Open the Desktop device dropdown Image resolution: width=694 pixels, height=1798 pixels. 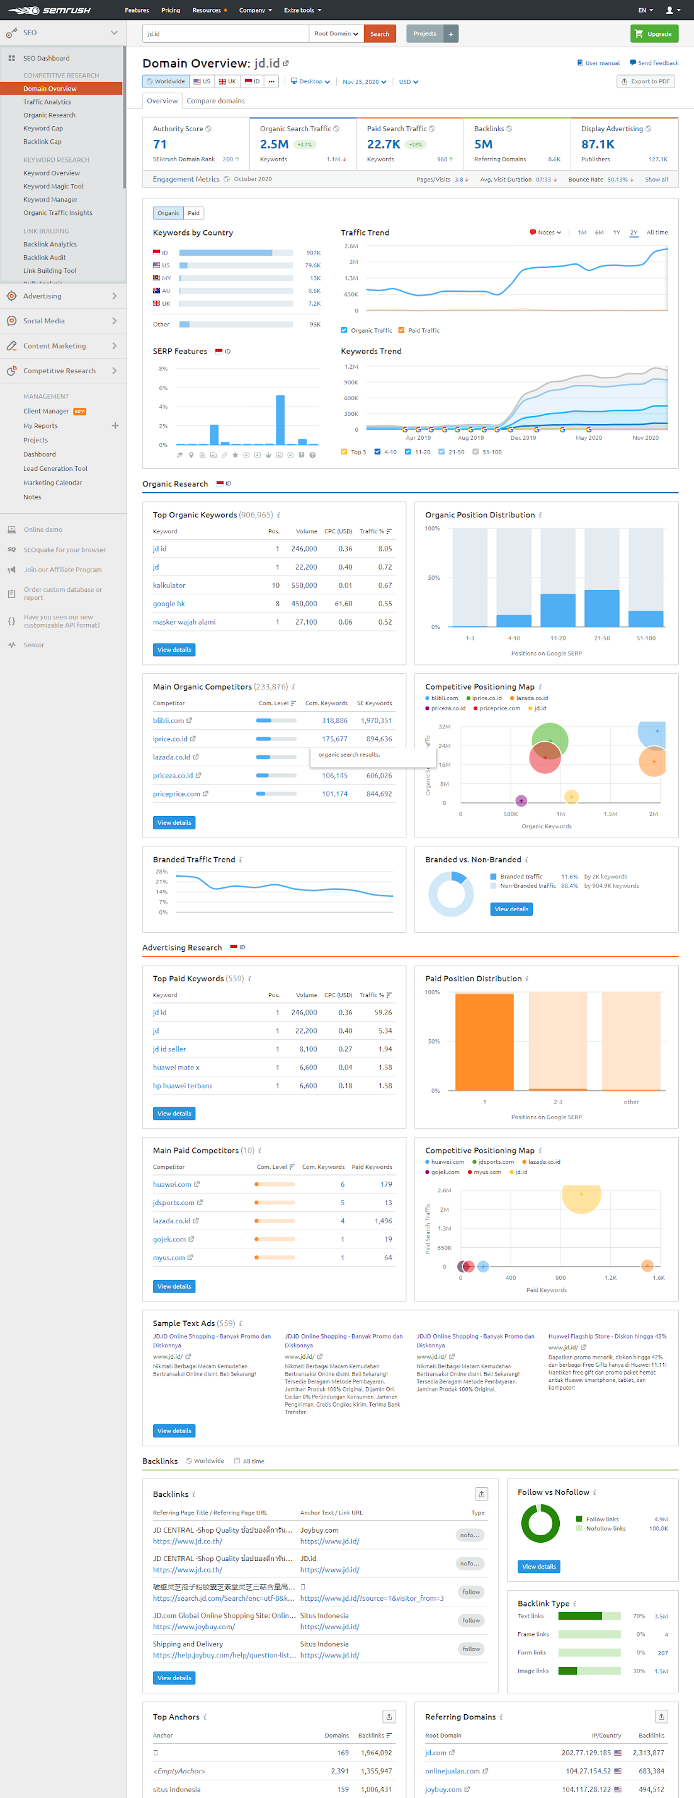pos(310,82)
